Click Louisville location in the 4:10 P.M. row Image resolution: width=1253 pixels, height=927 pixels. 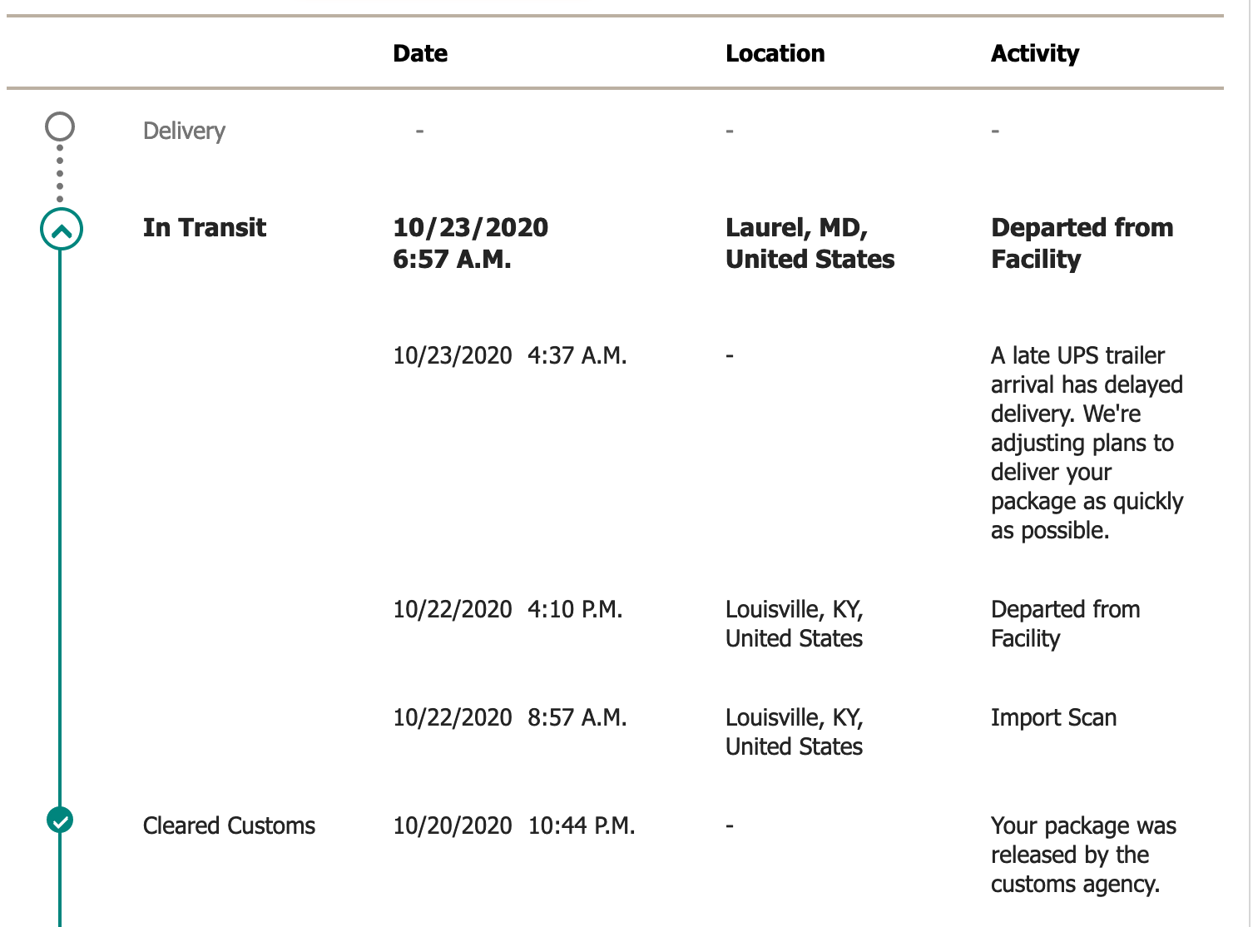tap(794, 623)
